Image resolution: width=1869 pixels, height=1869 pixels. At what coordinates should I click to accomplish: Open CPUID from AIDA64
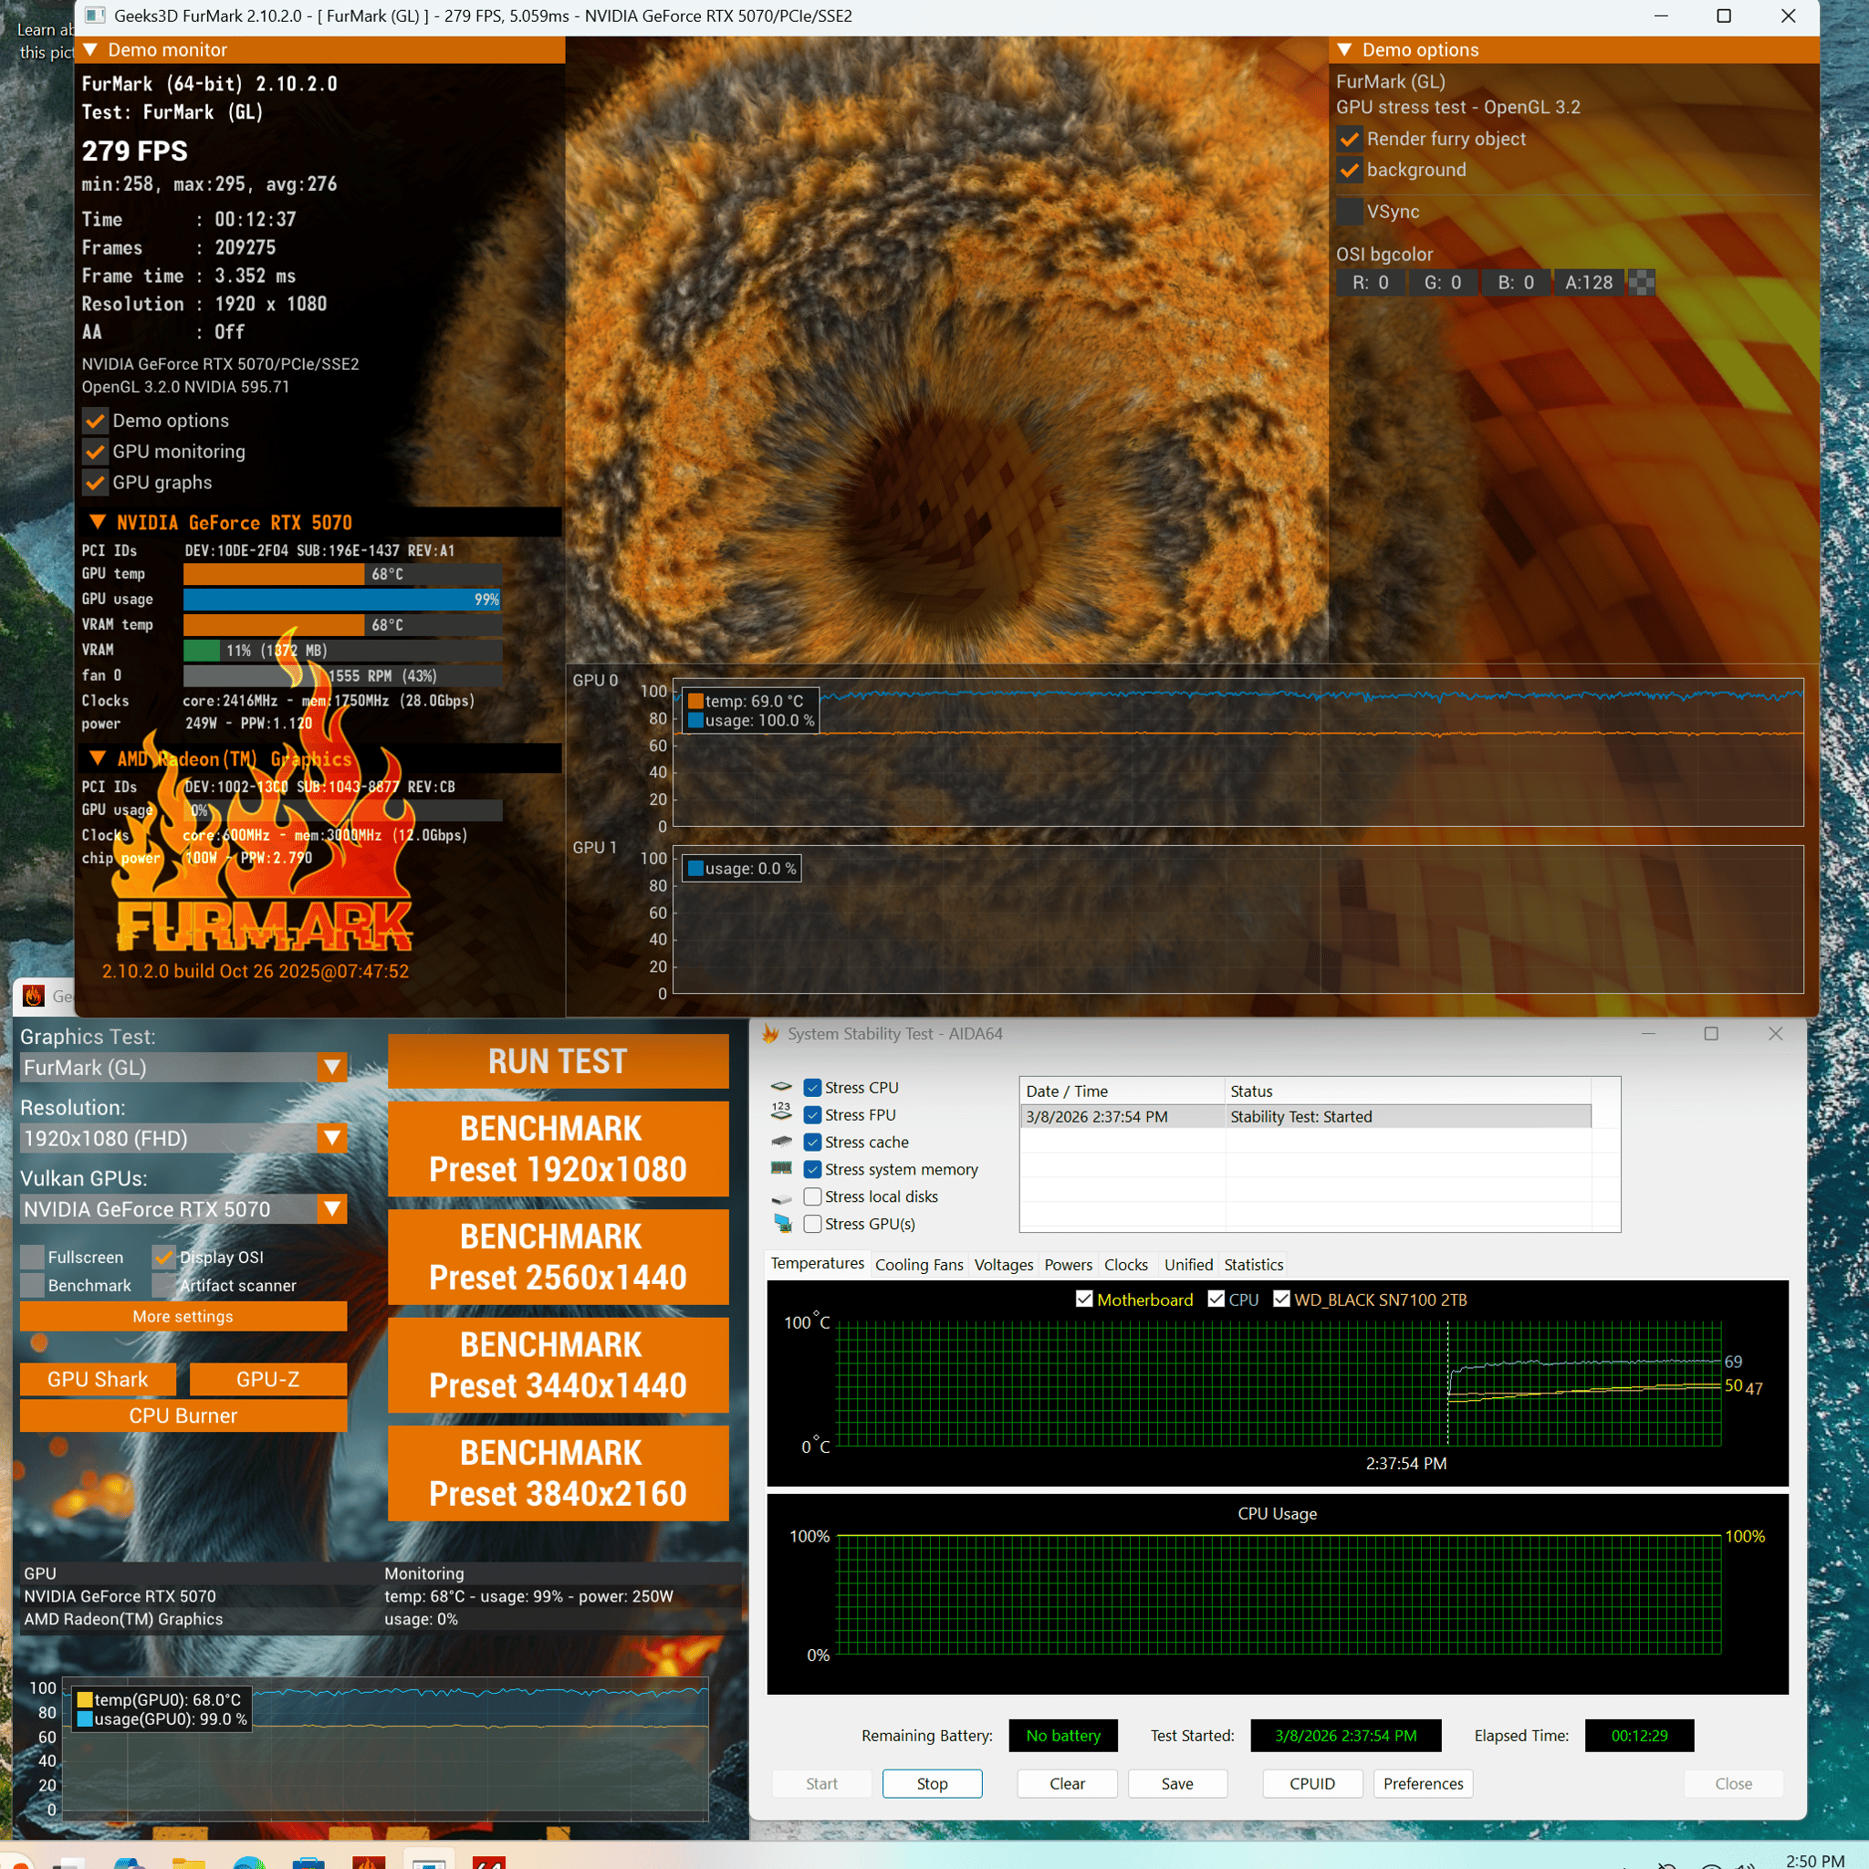1312,1784
